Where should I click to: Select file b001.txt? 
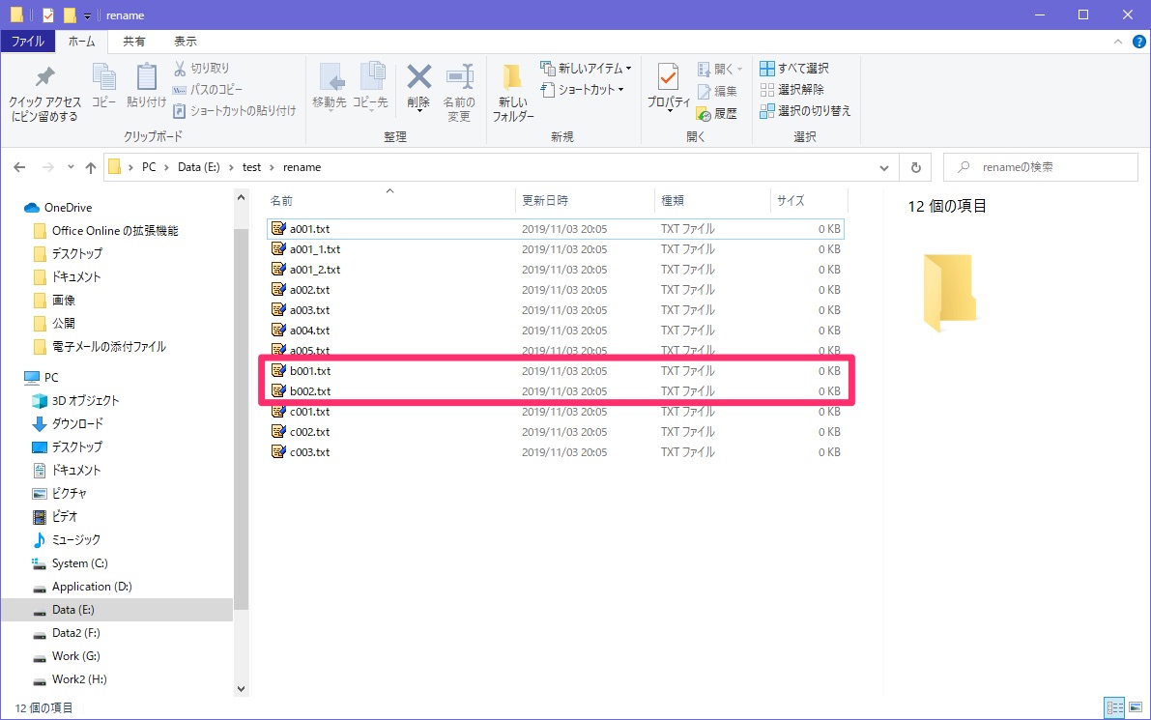pyautogui.click(x=556, y=371)
